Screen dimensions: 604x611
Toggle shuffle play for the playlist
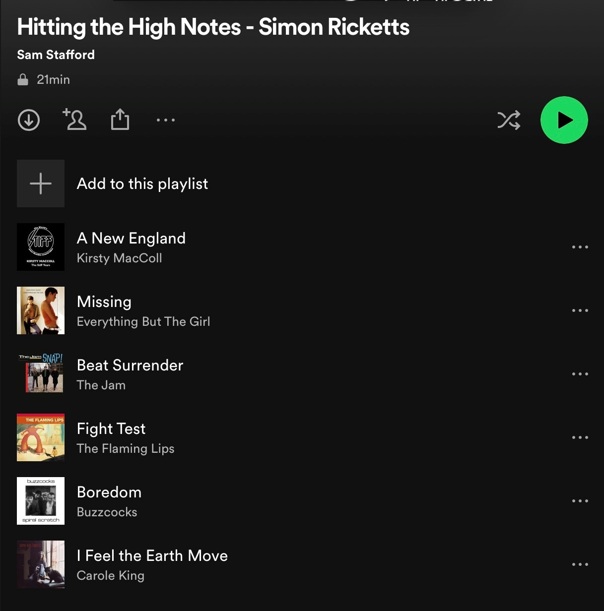pyautogui.click(x=509, y=120)
